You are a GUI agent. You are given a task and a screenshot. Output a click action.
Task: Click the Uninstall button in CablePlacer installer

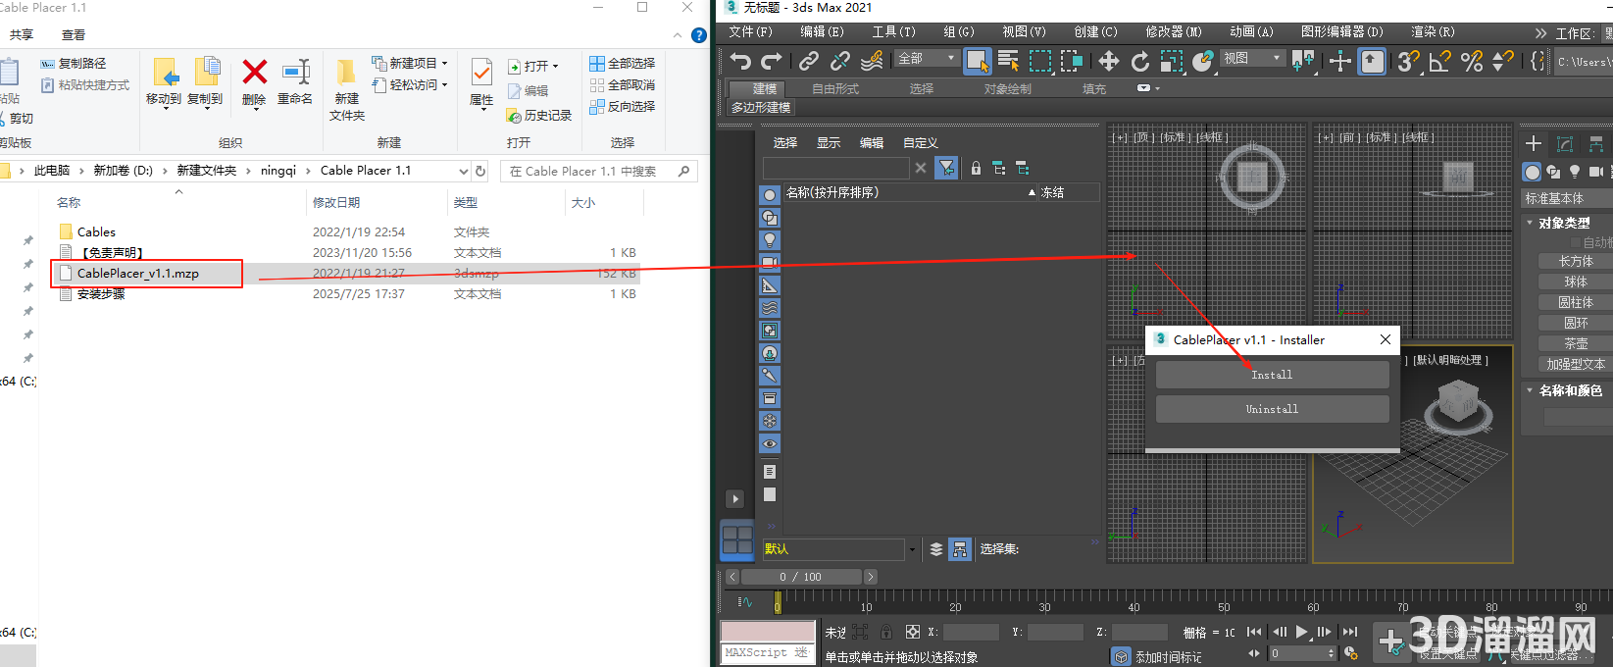point(1272,409)
